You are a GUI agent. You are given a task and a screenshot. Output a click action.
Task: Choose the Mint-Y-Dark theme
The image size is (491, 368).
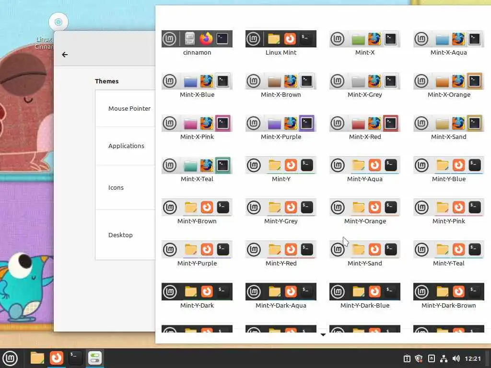pyautogui.click(x=197, y=296)
